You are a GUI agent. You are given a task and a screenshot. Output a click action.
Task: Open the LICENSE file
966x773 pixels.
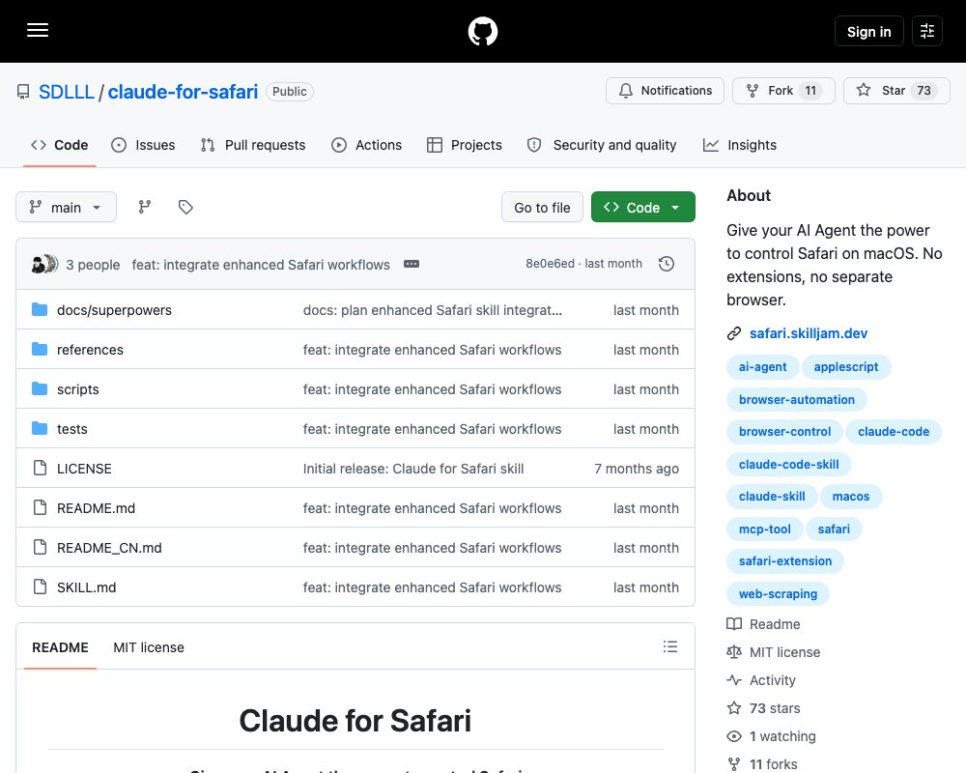pos(84,469)
